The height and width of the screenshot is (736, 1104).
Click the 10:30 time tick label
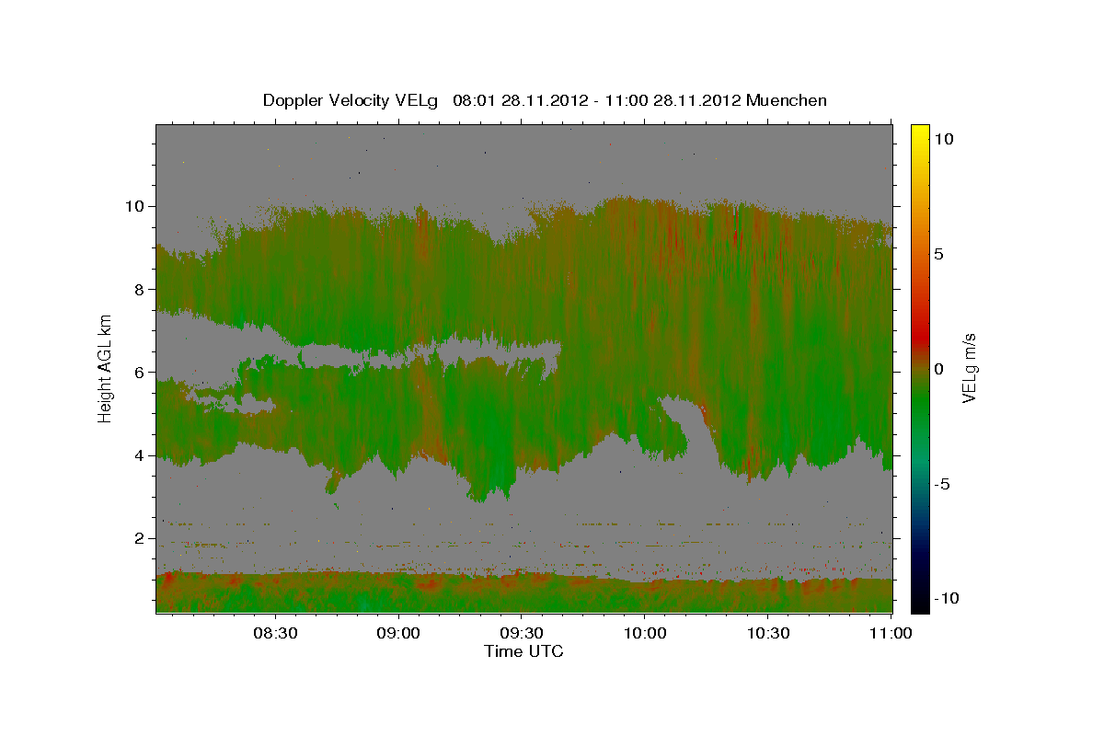(768, 633)
